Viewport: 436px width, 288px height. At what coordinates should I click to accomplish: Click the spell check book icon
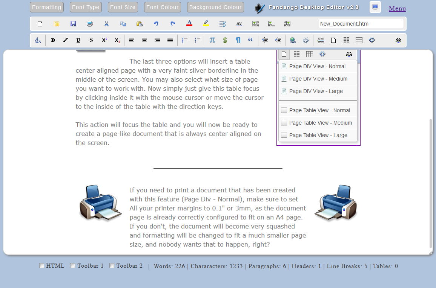click(x=398, y=40)
